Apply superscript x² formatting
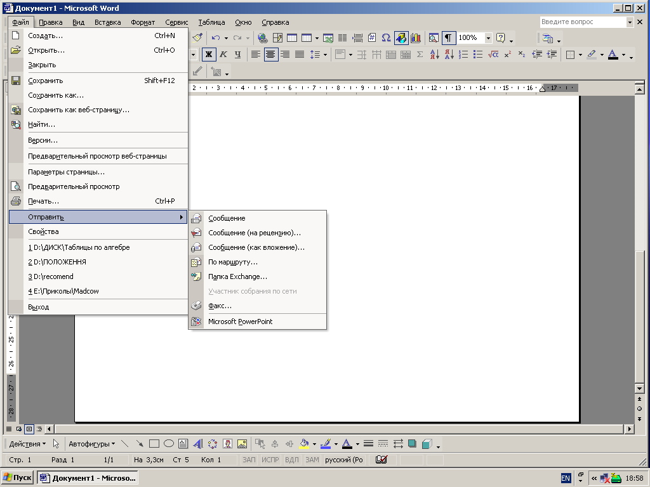This screenshot has width=650, height=487. 507,55
